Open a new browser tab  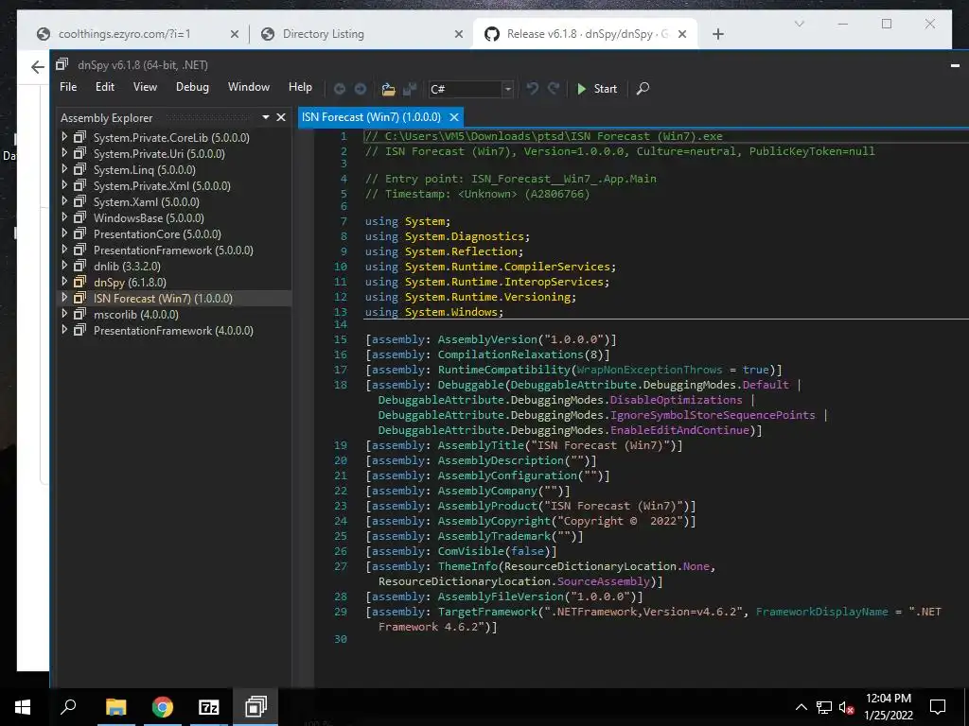point(717,34)
